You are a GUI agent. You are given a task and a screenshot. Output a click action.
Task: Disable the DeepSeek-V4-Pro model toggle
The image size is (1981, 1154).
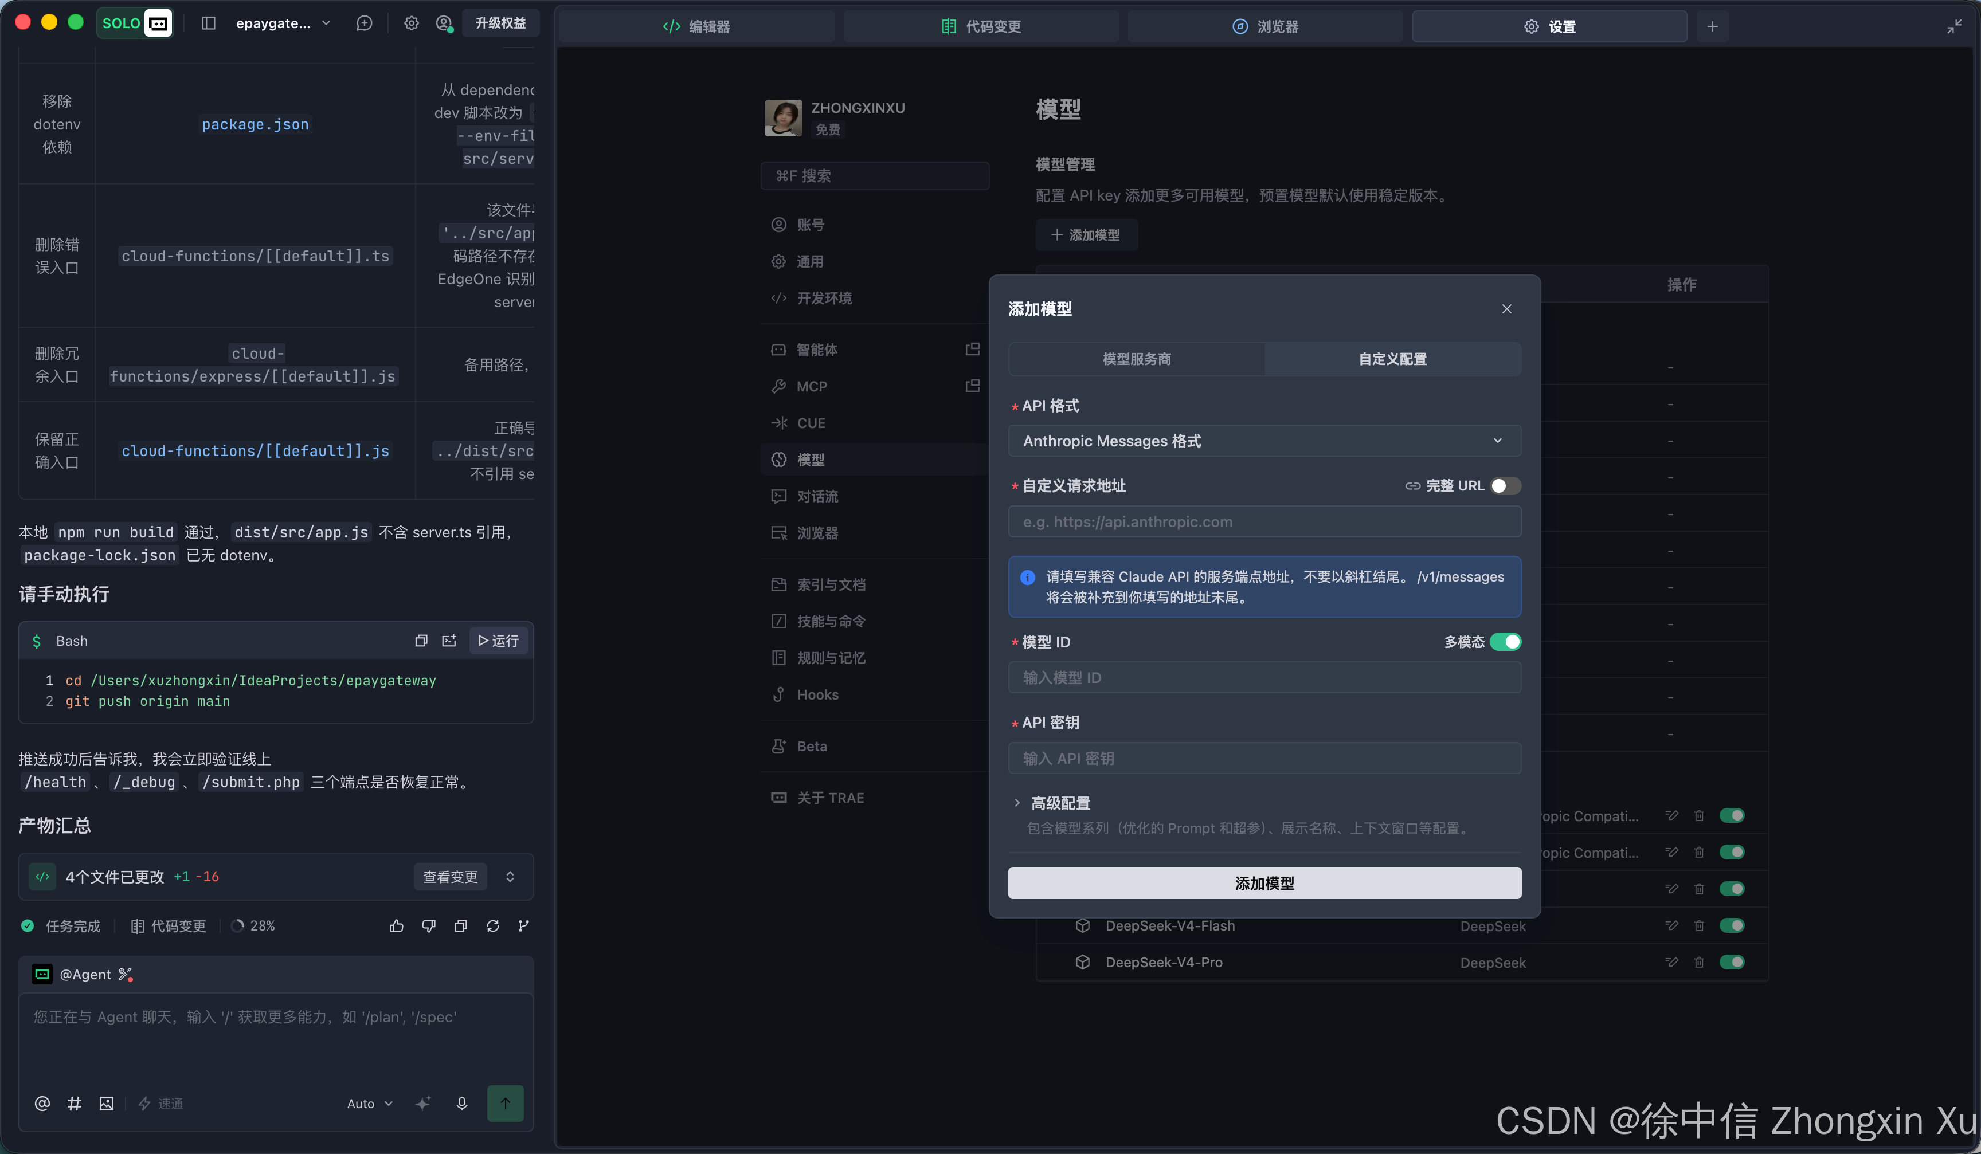[1732, 962]
